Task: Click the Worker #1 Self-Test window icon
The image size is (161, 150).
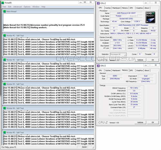Action: click(x=5, y=35)
